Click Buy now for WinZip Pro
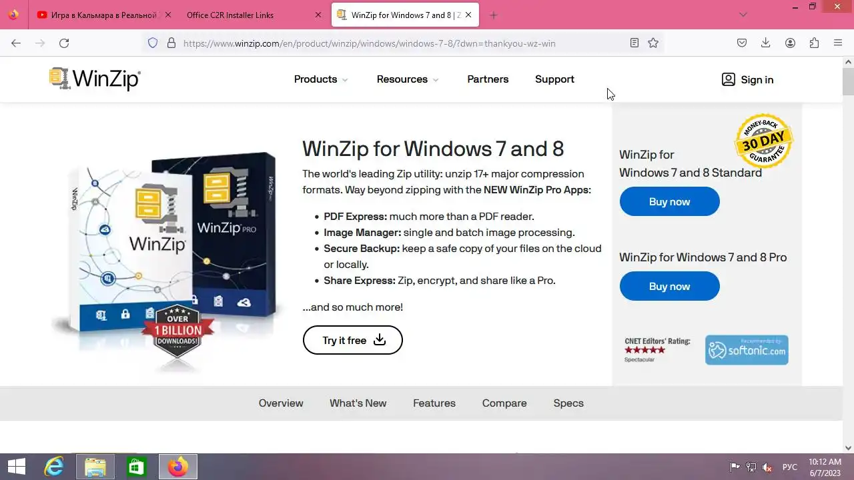The height and width of the screenshot is (480, 854). [669, 286]
